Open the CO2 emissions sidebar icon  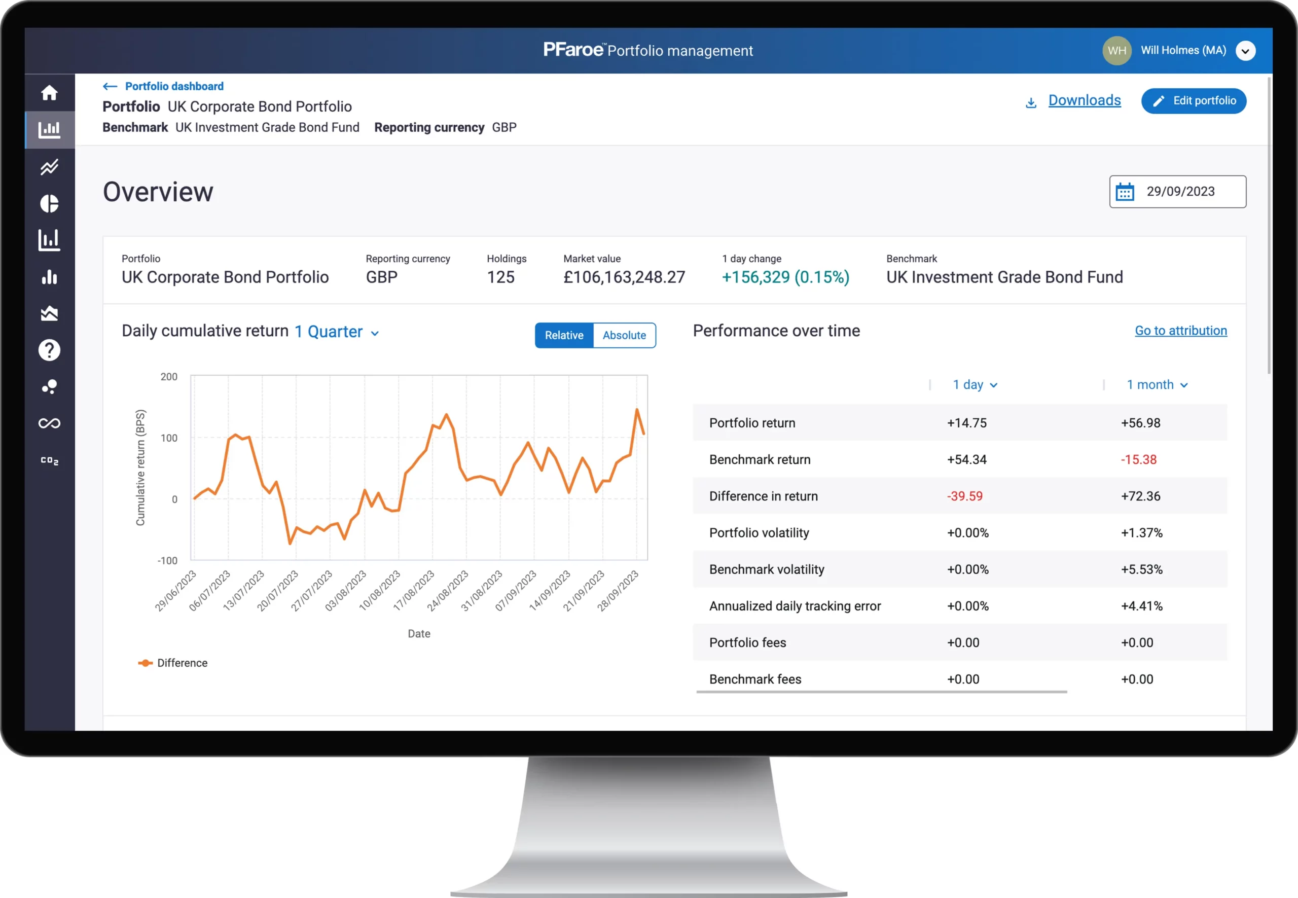[50, 460]
